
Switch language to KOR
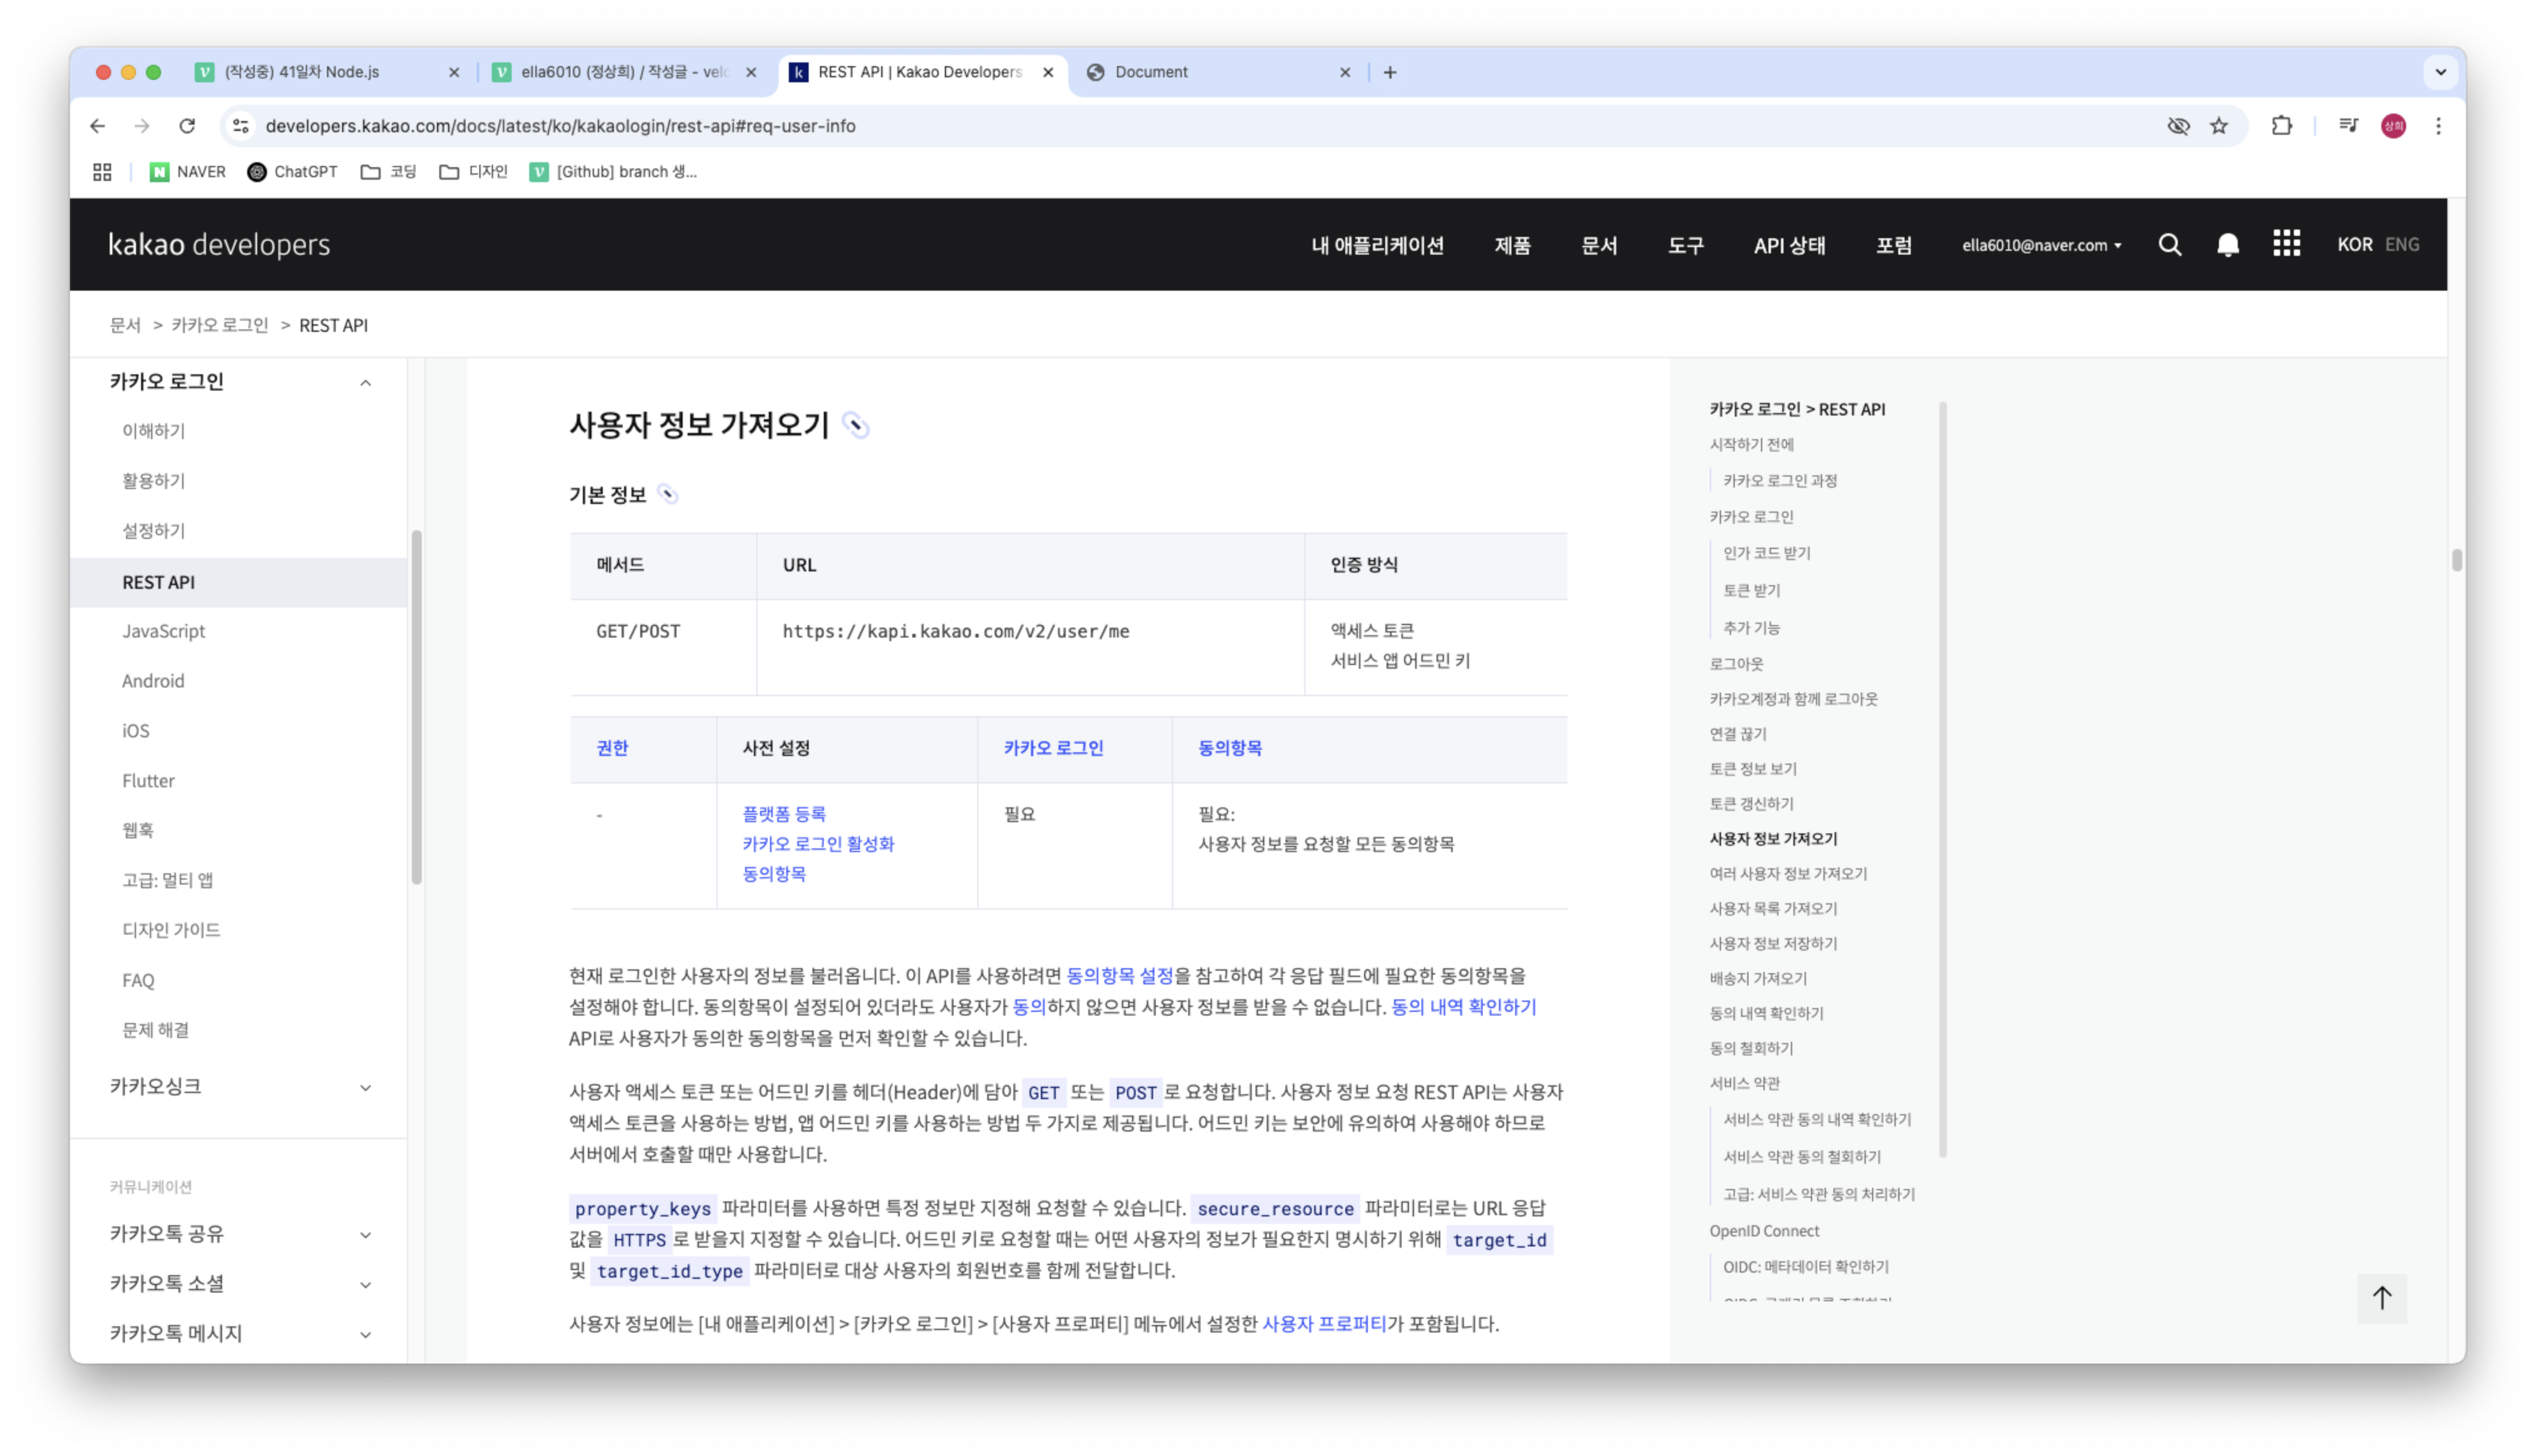click(2354, 245)
